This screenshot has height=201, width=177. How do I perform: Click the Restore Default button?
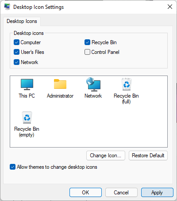pos(148,155)
